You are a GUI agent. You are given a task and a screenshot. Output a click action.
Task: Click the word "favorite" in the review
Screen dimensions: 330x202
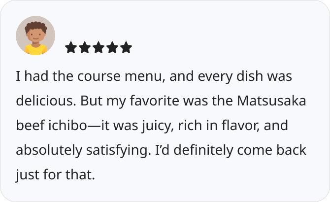click(155, 101)
